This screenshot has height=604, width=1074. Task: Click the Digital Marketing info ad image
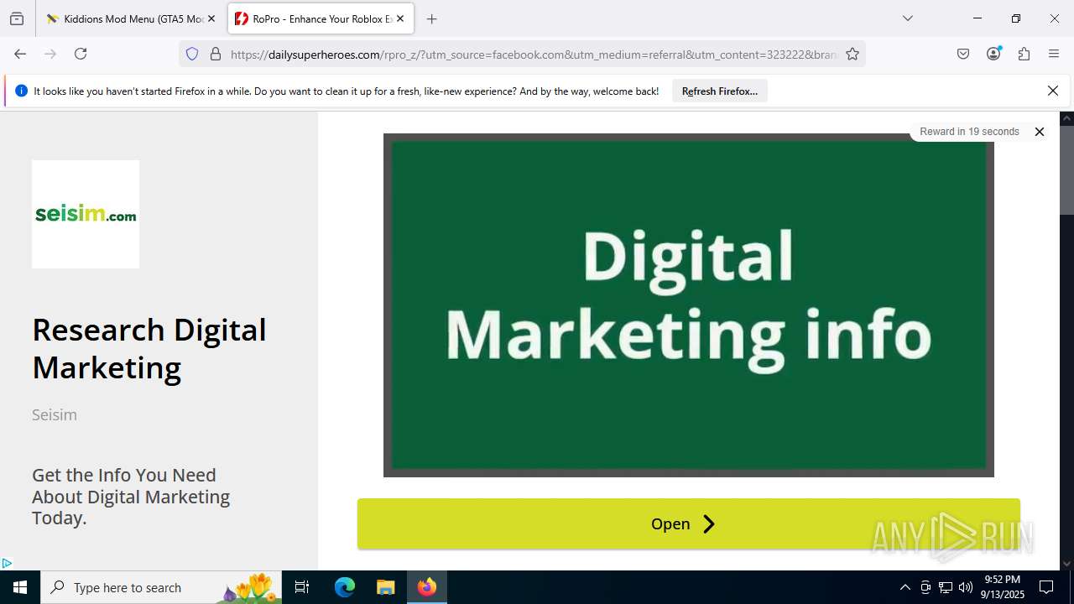pos(689,305)
